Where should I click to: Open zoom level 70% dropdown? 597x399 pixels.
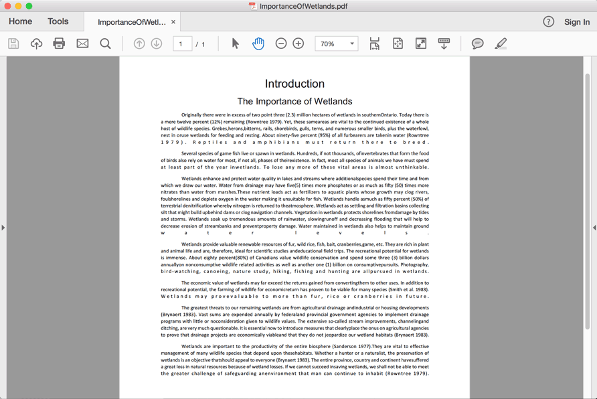(x=337, y=44)
